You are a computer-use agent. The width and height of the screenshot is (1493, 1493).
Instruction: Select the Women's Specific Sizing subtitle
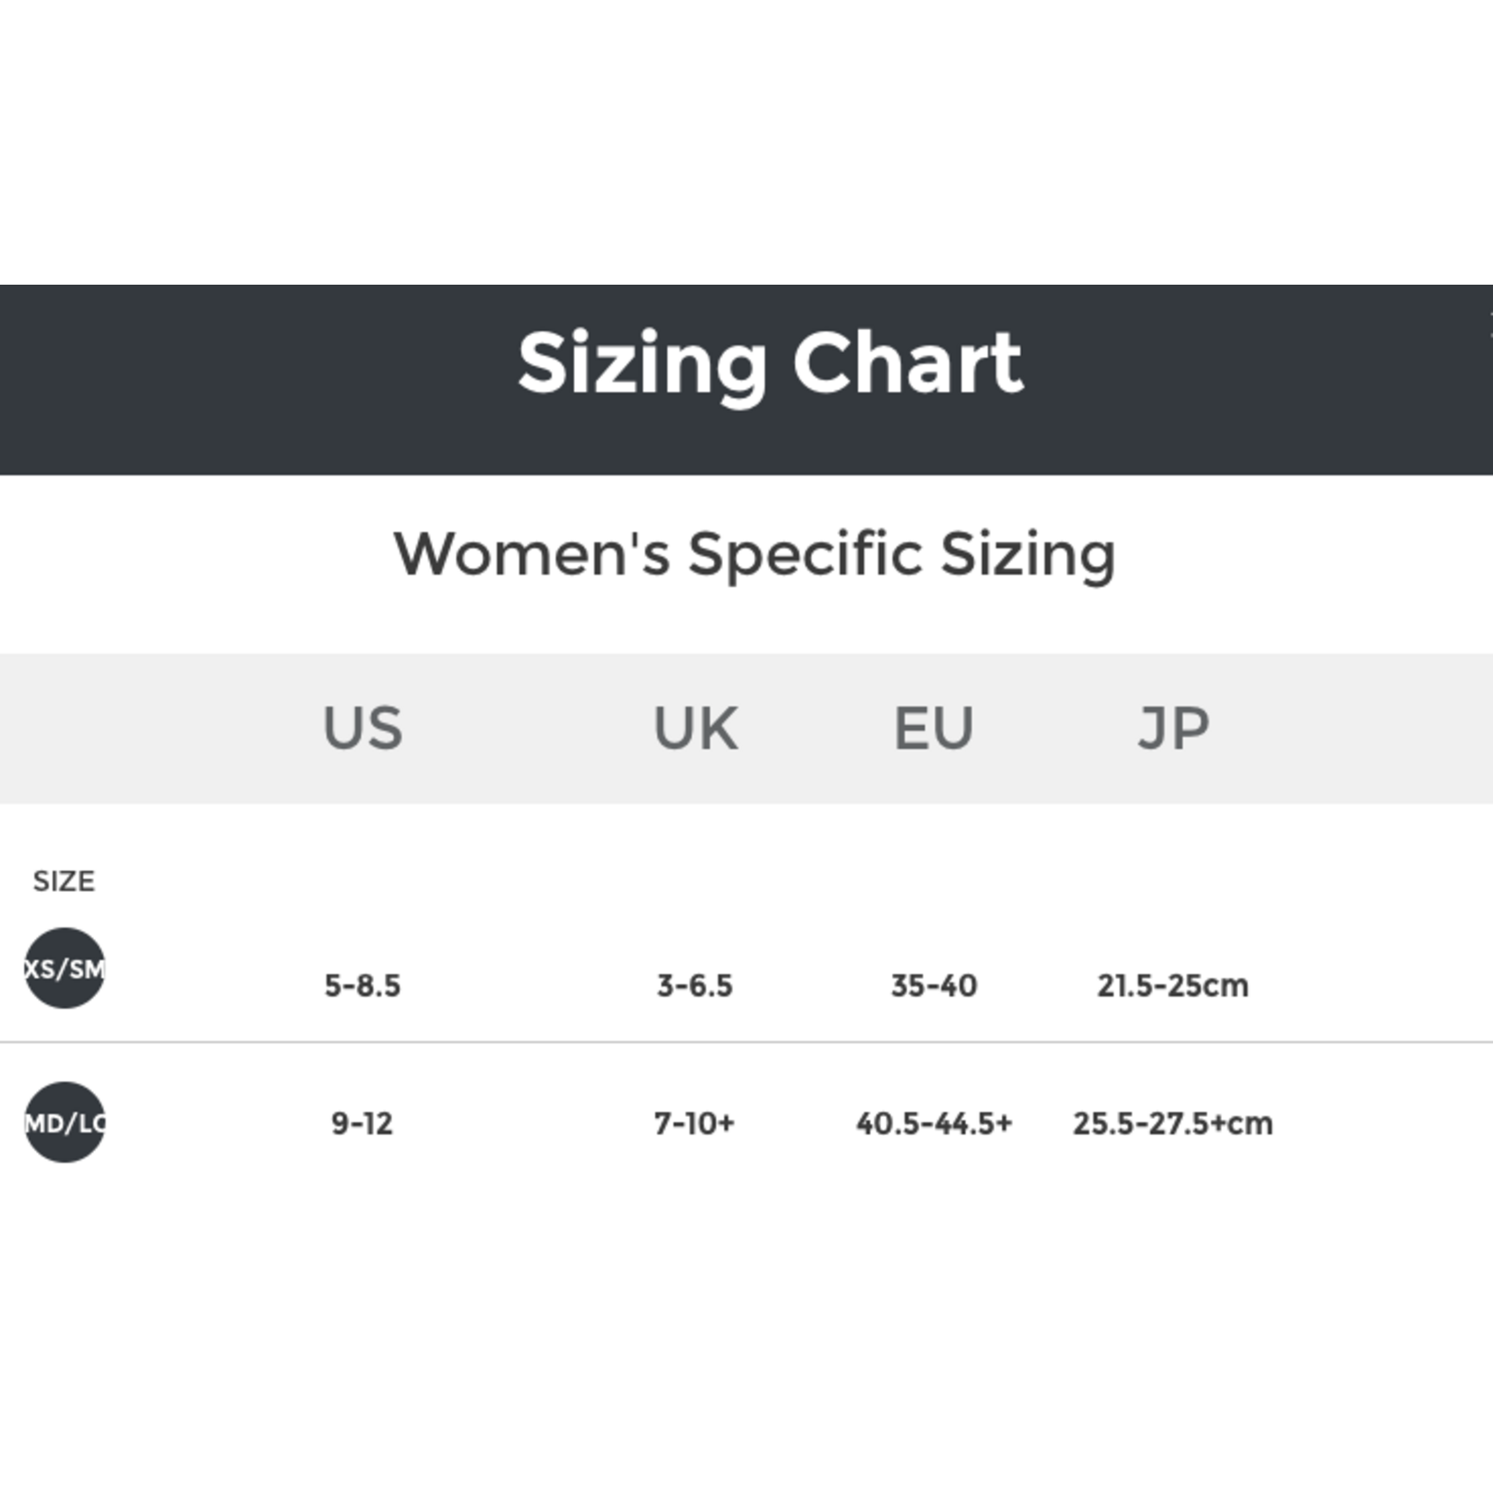click(755, 553)
